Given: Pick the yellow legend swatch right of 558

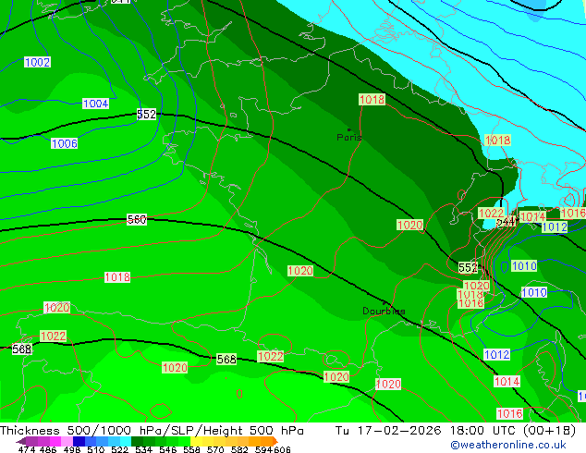Looking at the screenshot, I should (x=196, y=441).
